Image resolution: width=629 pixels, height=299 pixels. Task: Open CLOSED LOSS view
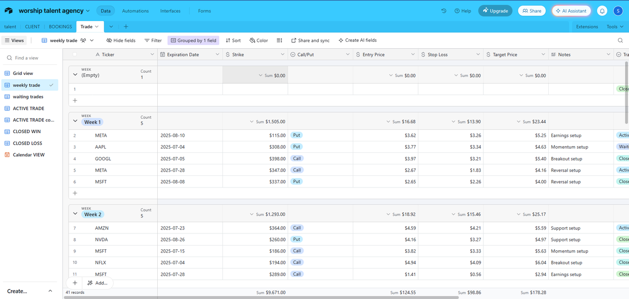(29, 143)
